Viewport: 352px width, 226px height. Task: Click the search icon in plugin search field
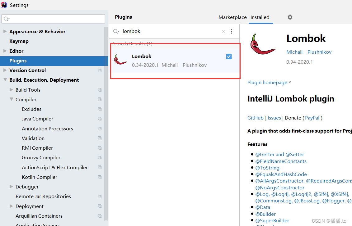point(116,31)
